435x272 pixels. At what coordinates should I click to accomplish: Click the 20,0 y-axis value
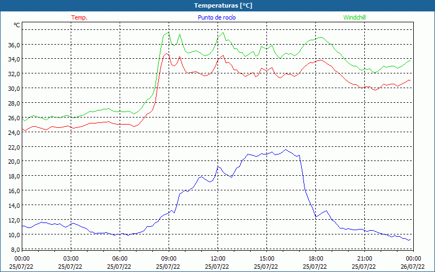14,162
